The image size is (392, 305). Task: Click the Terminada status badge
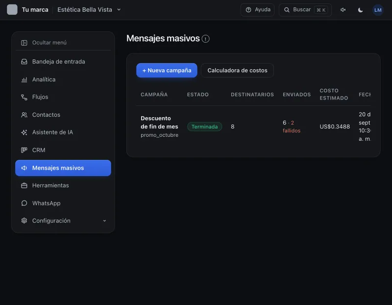tap(204, 127)
